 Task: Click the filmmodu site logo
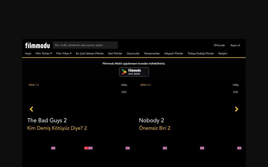coord(38,46)
